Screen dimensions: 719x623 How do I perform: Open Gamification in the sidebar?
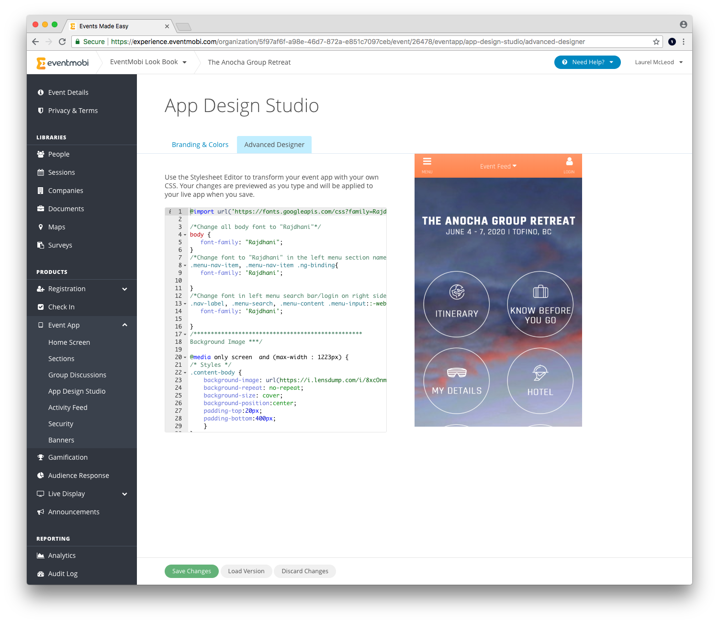click(67, 457)
